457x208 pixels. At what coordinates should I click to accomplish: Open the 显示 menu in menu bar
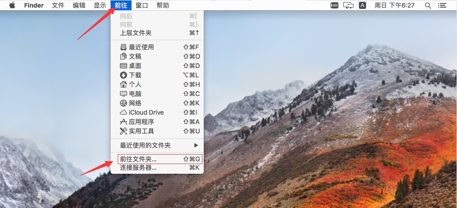(x=100, y=5)
